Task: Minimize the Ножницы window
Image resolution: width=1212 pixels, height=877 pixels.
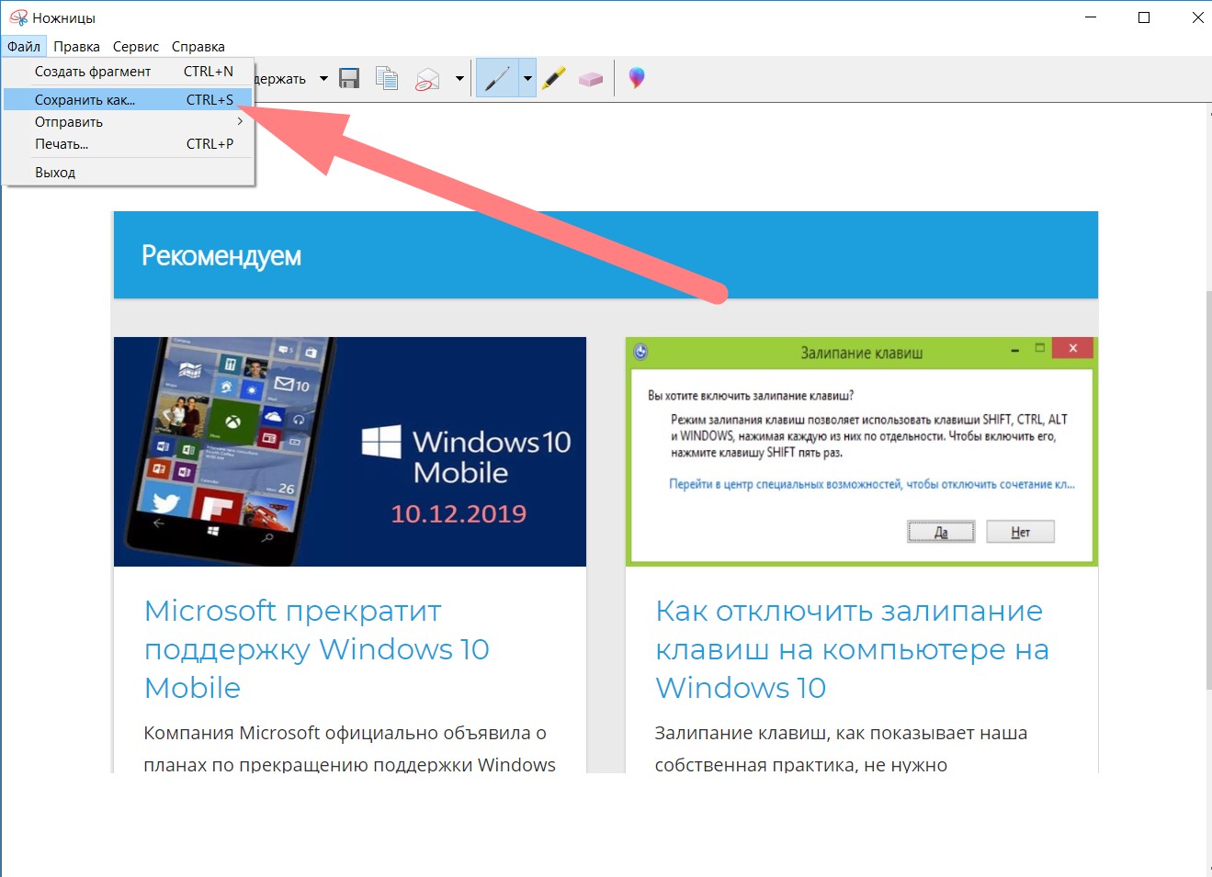Action: coord(1091,17)
